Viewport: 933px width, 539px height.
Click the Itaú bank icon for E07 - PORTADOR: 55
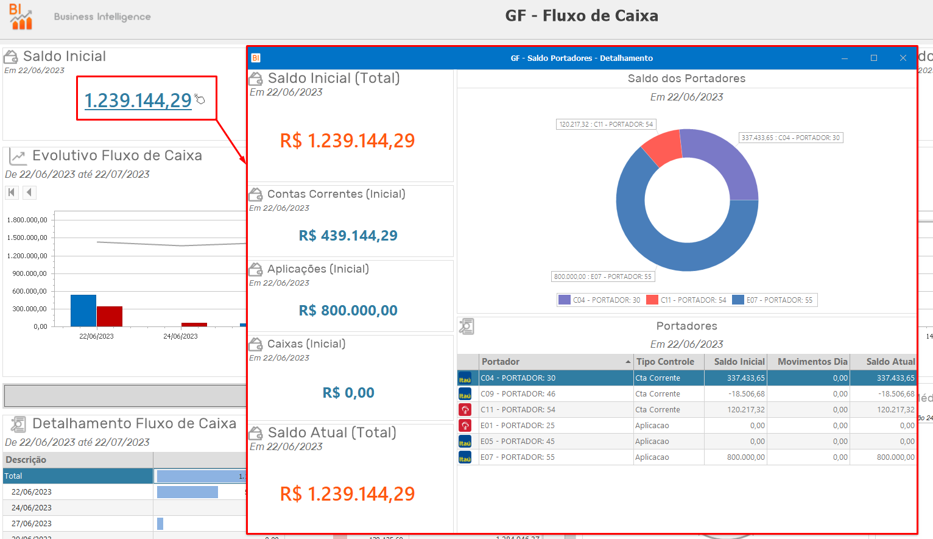point(465,457)
